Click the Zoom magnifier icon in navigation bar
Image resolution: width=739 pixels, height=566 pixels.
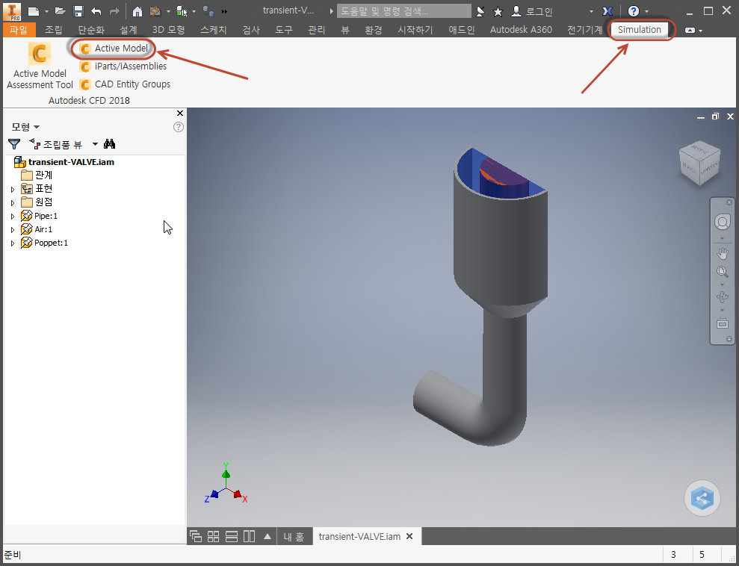coord(722,272)
